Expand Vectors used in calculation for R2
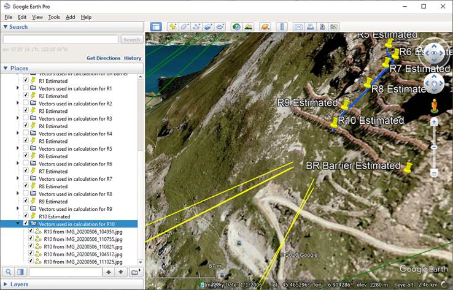This screenshot has width=453, height=290. (x=18, y=103)
